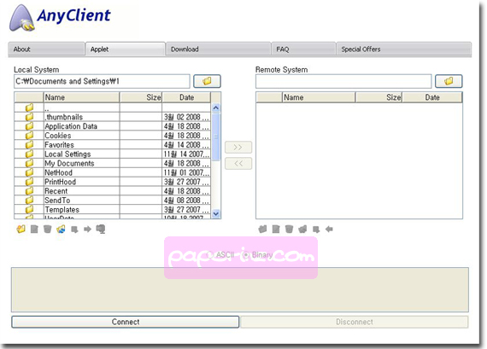Click folder icon beside My Documents
This screenshot has height=349, width=487.
point(29,163)
